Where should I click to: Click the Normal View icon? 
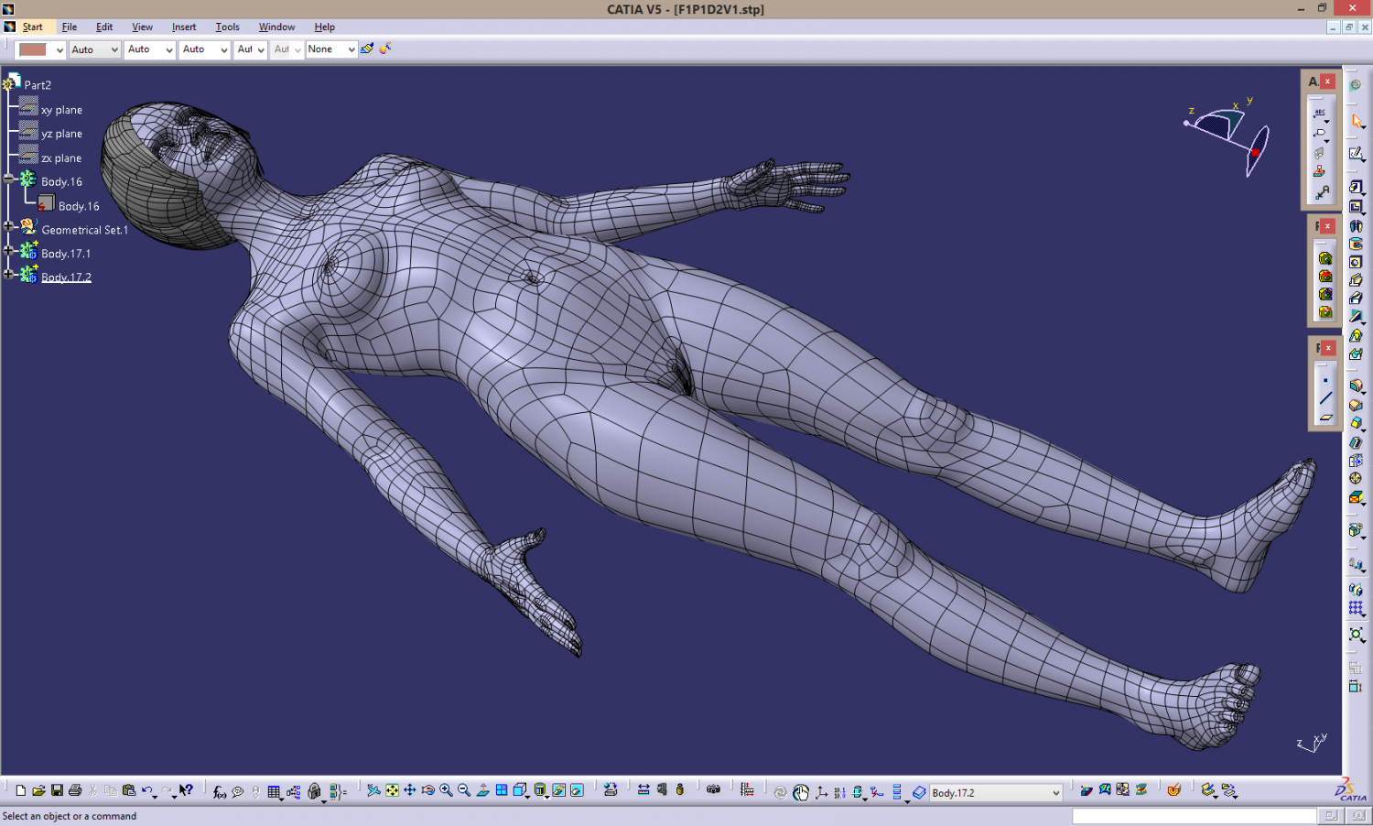coord(482,790)
